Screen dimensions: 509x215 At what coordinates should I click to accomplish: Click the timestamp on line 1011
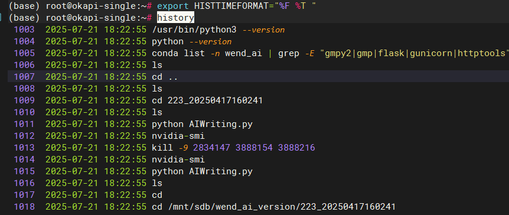tap(96, 125)
